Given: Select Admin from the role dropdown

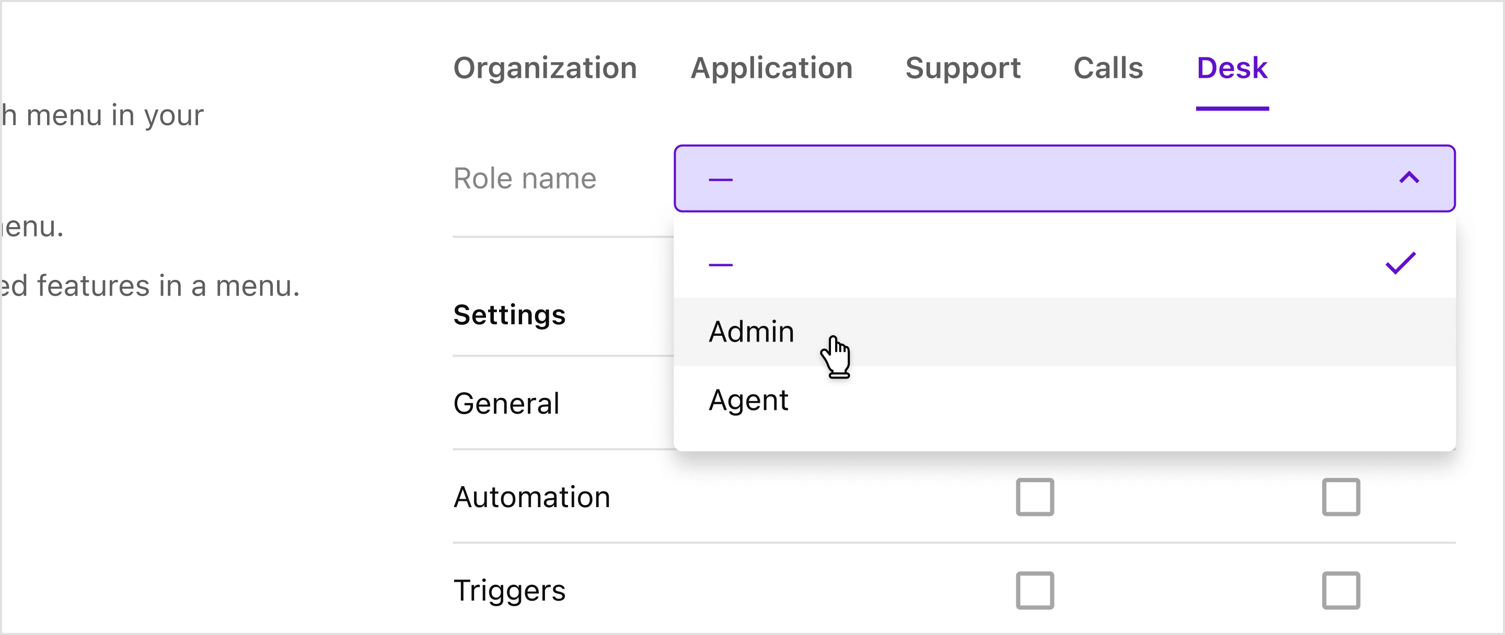Looking at the screenshot, I should pyautogui.click(x=751, y=332).
